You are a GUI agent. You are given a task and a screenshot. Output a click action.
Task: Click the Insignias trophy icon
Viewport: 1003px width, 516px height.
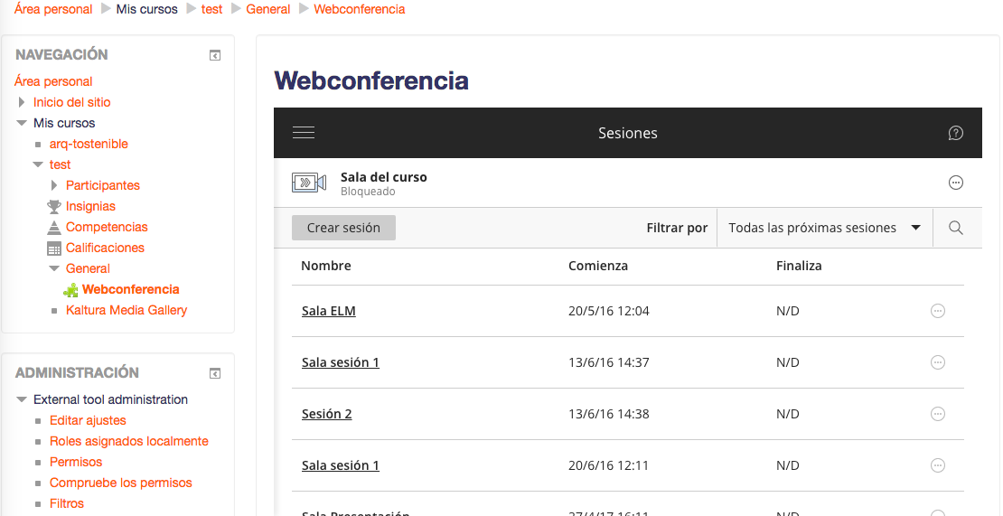pyautogui.click(x=54, y=207)
